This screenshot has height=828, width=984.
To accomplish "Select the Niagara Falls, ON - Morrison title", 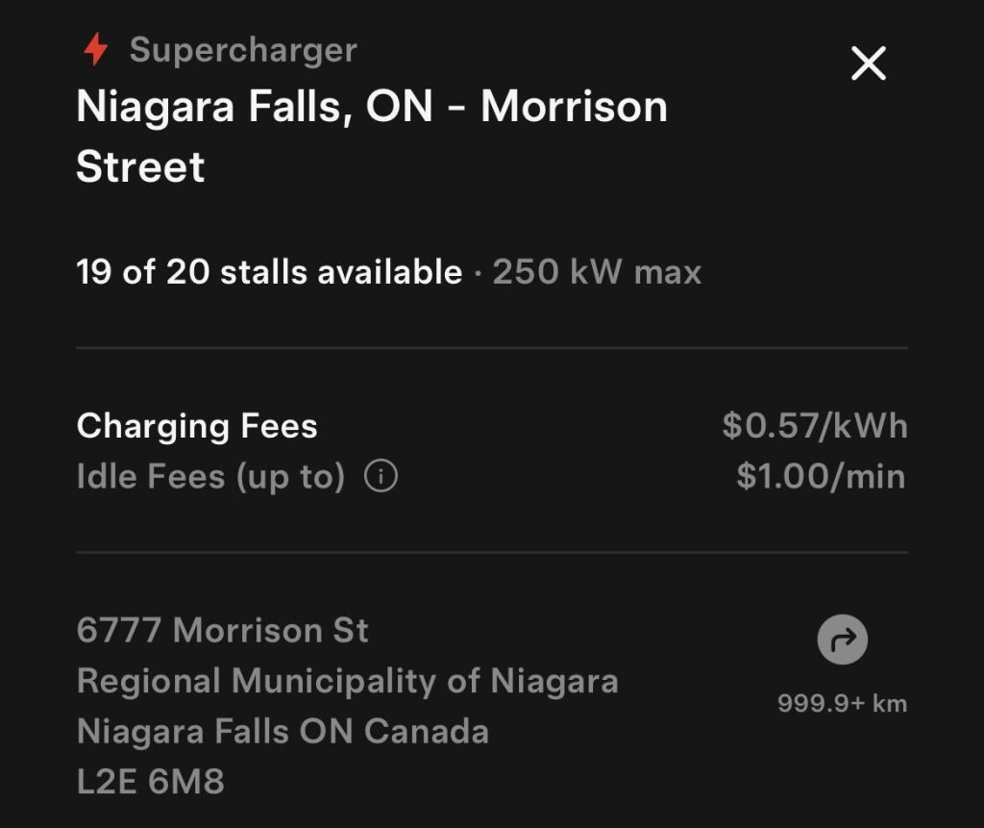I will [372, 107].
